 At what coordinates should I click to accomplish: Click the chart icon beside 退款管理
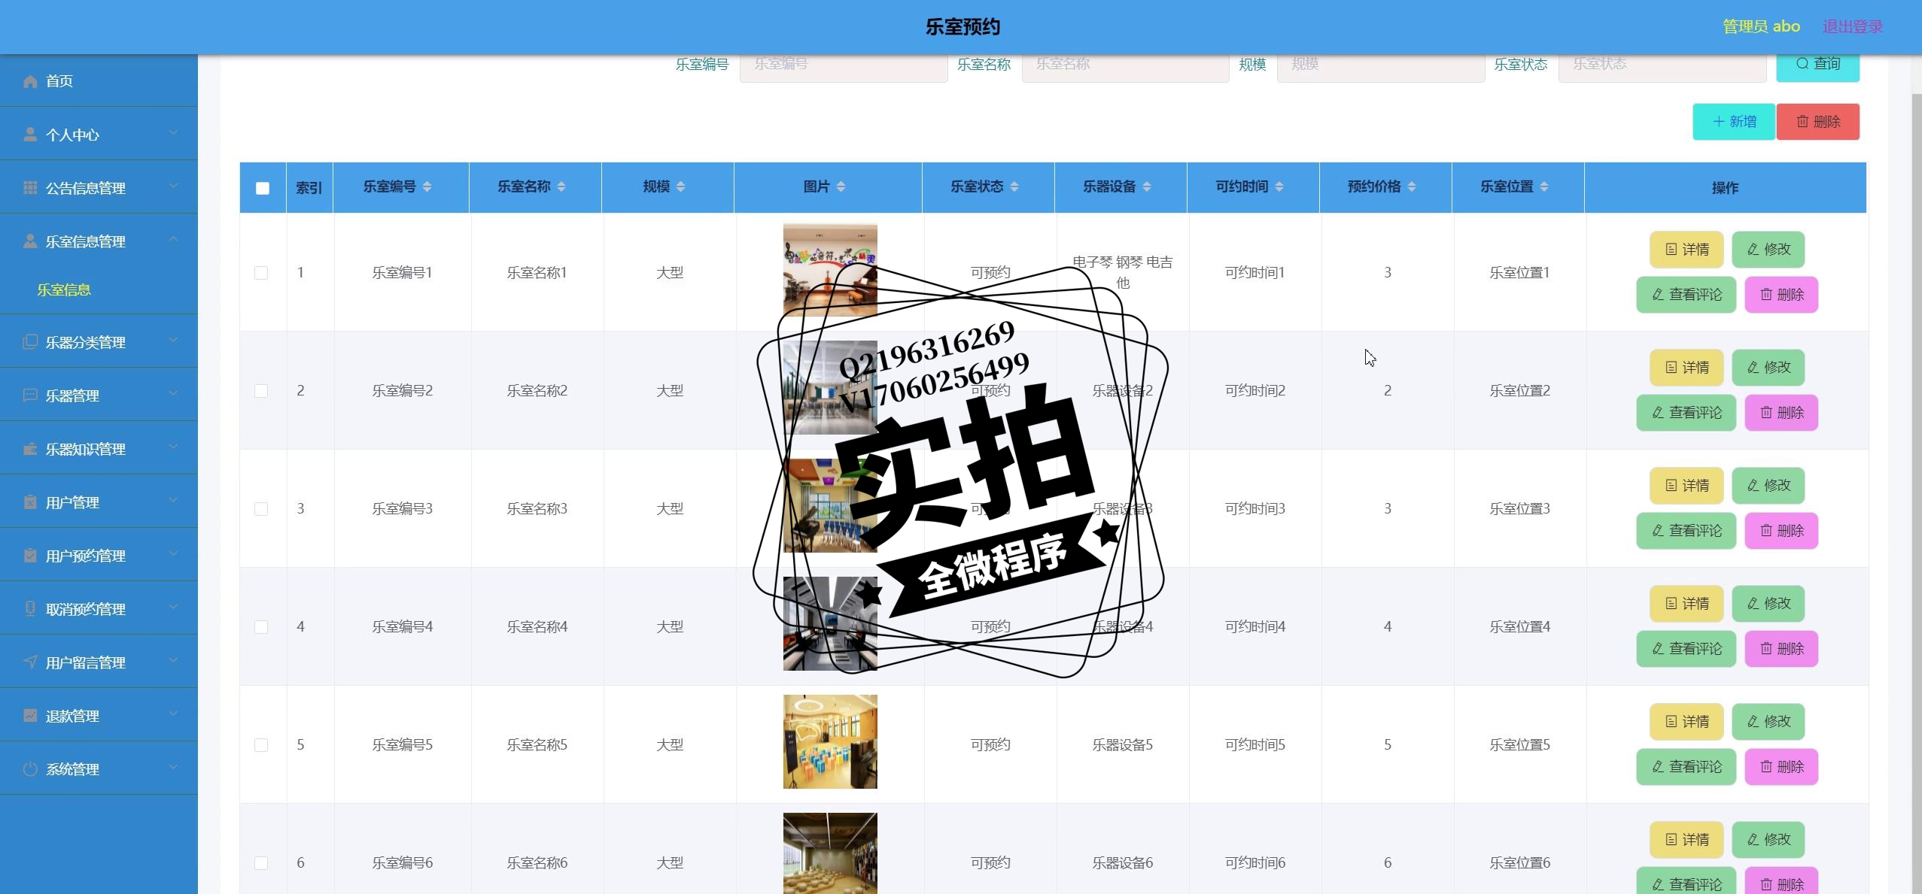click(x=30, y=716)
